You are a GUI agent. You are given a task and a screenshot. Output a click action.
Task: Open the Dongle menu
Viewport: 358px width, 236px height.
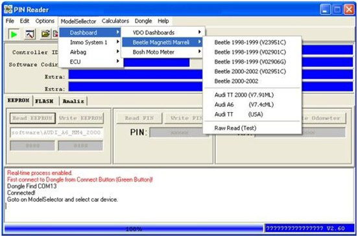point(143,21)
